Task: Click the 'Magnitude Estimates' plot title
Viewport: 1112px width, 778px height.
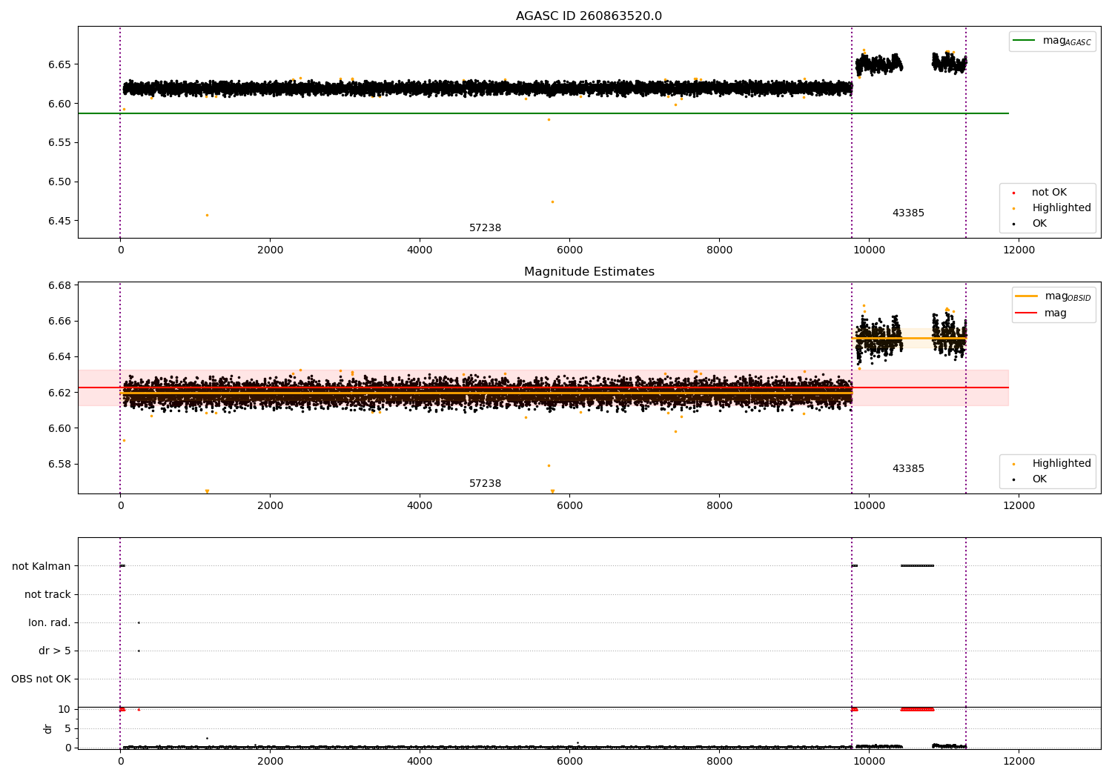Action: coord(589,272)
